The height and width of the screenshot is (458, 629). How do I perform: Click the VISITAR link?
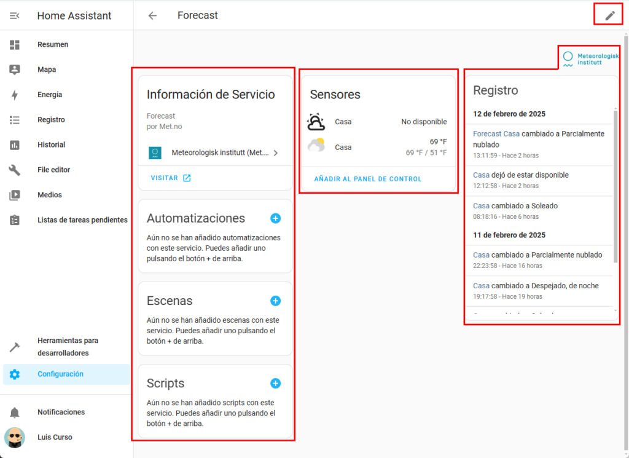point(170,178)
